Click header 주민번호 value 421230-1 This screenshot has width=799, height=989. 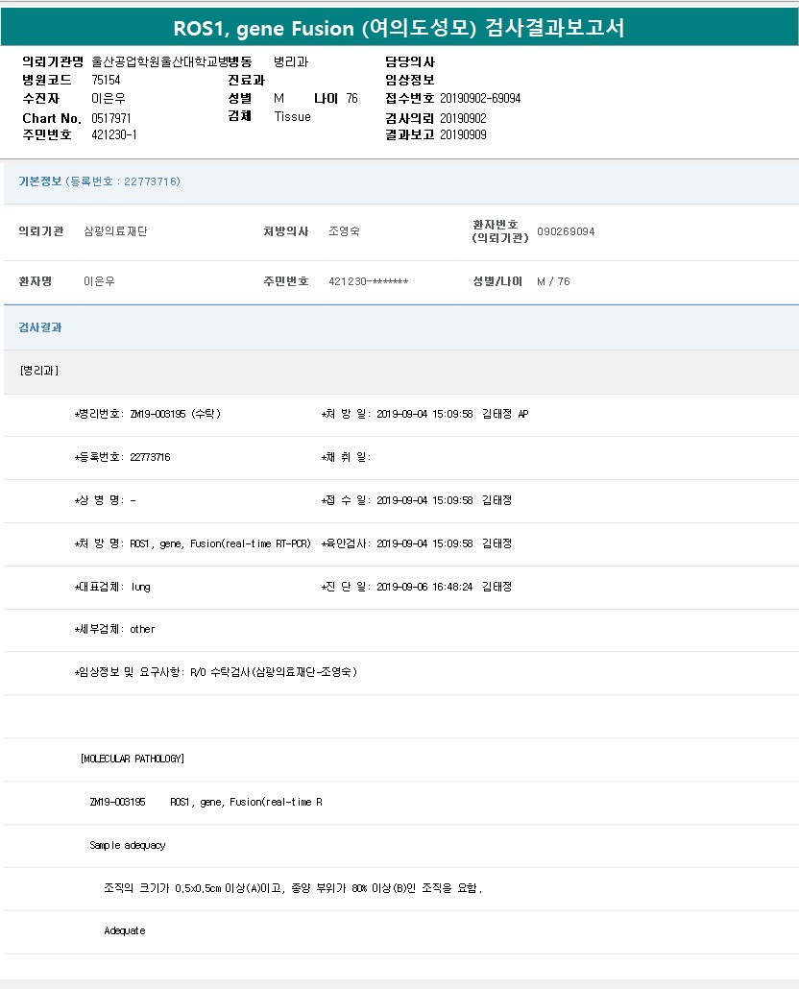[114, 134]
